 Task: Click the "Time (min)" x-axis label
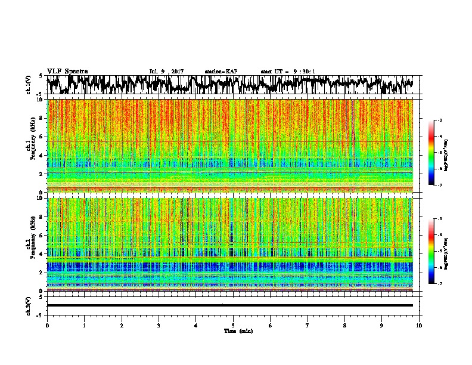tap(238, 331)
